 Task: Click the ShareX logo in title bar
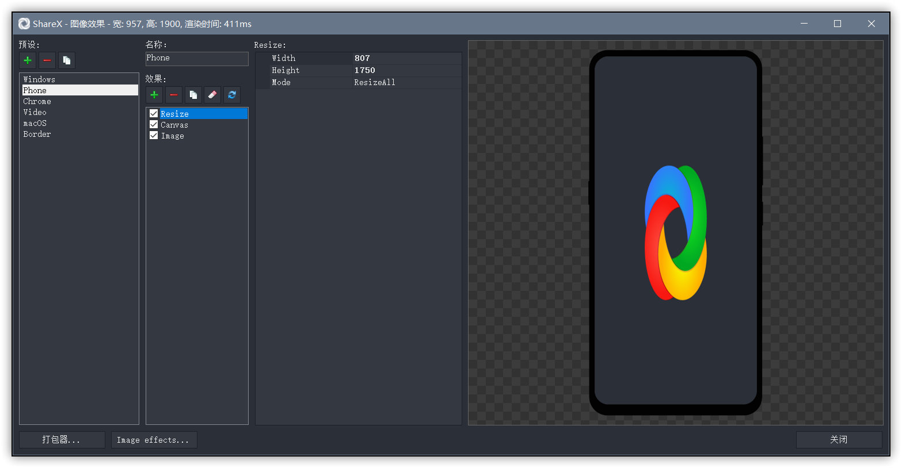click(x=24, y=24)
